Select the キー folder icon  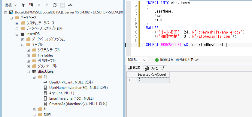coord(40,110)
